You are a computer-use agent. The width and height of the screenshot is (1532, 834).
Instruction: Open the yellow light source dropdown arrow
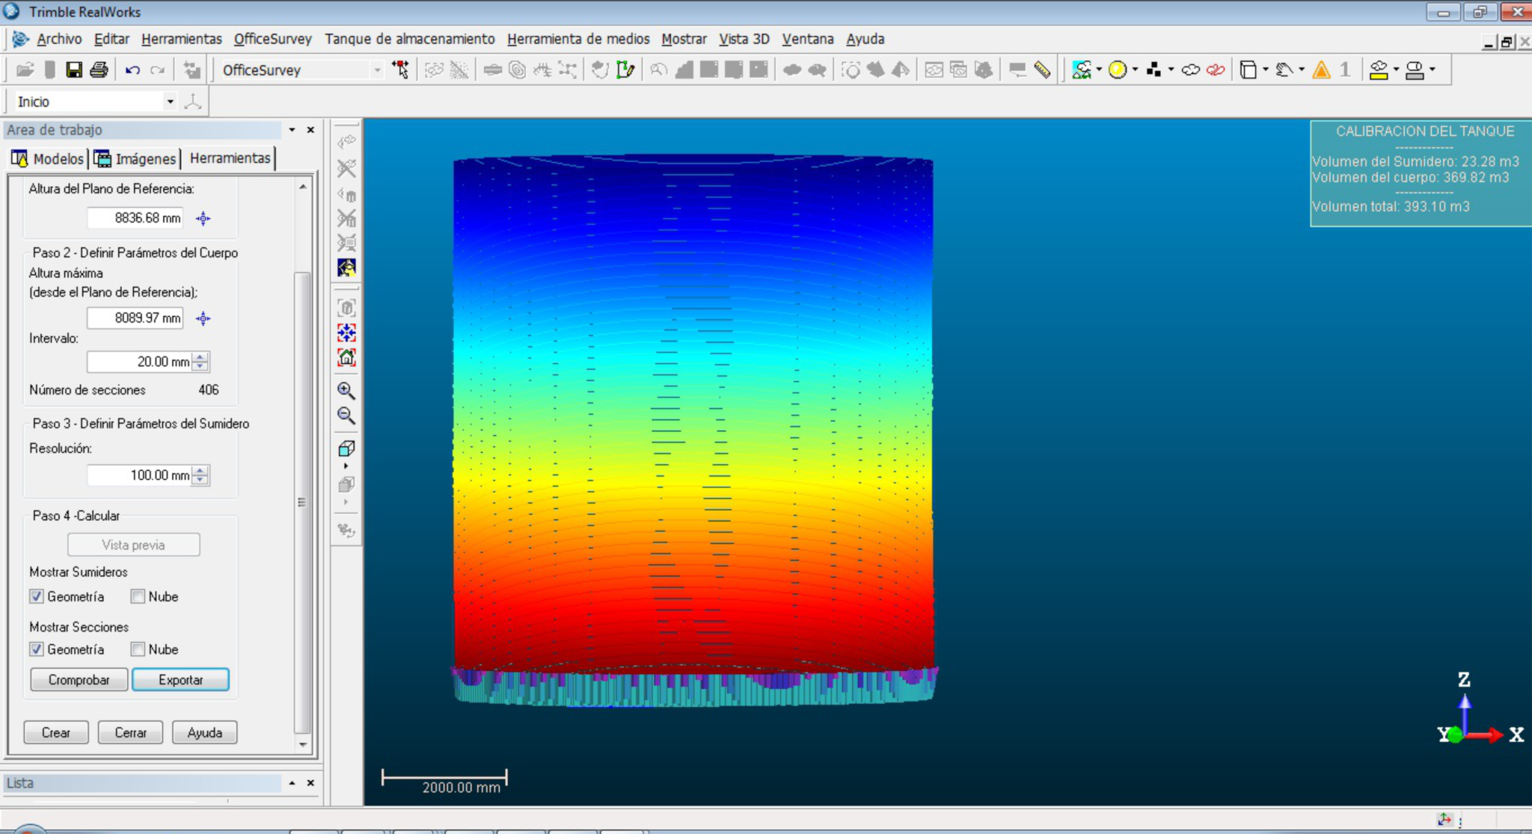coord(1135,70)
